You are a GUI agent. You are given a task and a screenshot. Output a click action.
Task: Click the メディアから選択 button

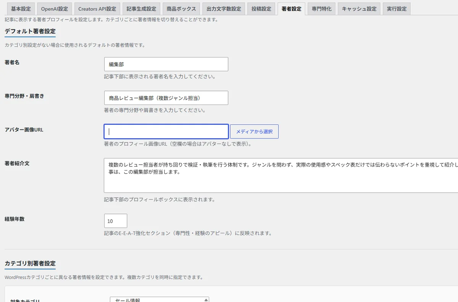point(254,131)
